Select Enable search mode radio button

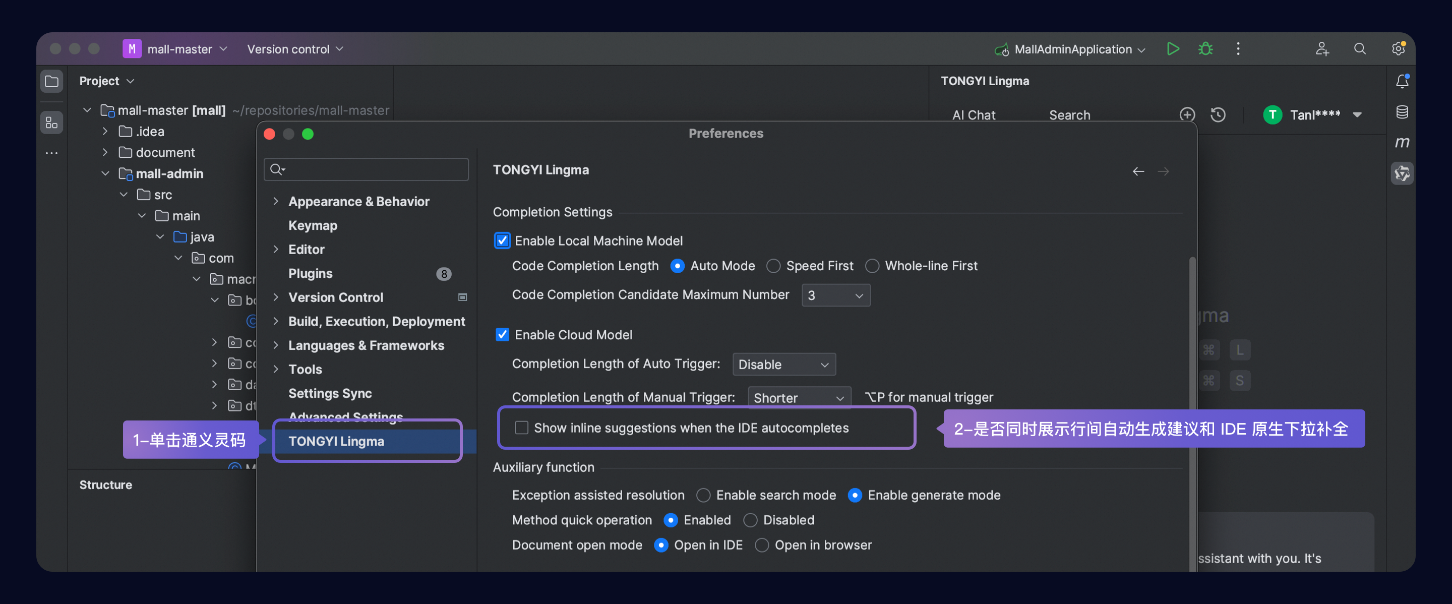pos(703,495)
